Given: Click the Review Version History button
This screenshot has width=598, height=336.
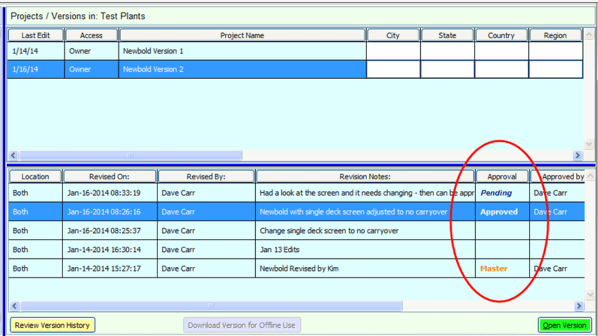Looking at the screenshot, I should [x=53, y=325].
